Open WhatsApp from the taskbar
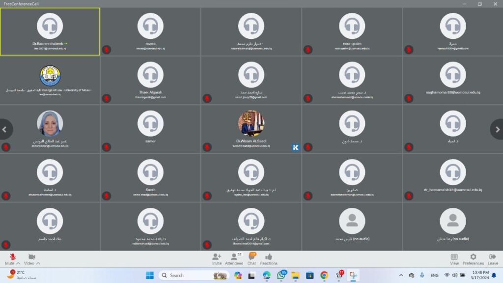Viewport: 503px width, 283px height. tap(281, 275)
